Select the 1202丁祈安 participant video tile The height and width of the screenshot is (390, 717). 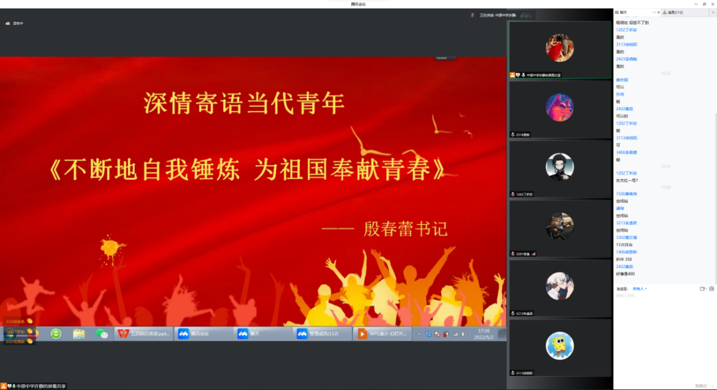click(559, 168)
